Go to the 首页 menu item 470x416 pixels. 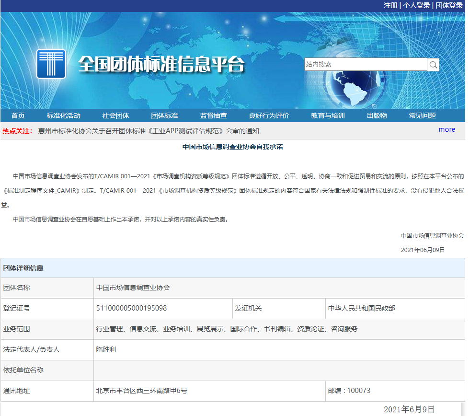18,116
